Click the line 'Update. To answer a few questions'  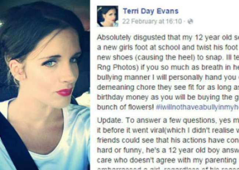(168, 121)
